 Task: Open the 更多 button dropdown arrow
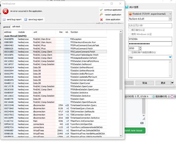click(172, 83)
